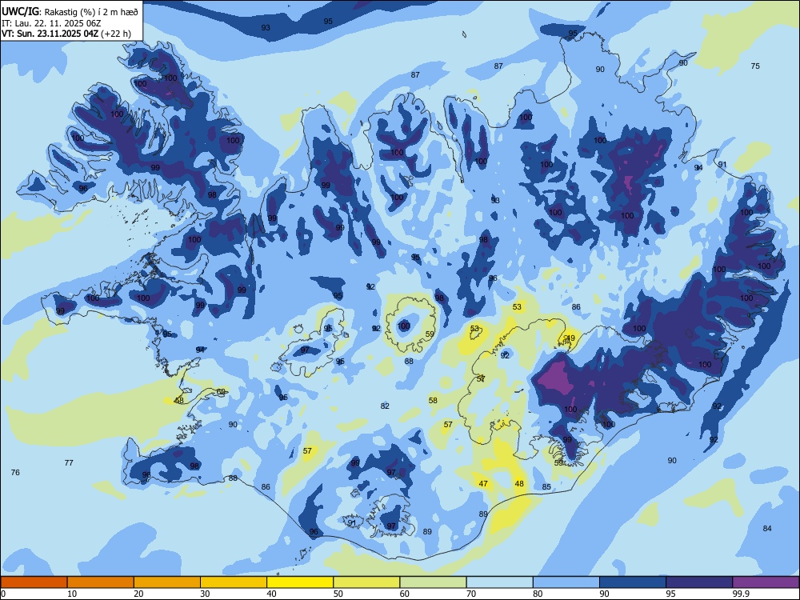This screenshot has width=800, height=600.
Task: Click the humidity value '75' on the map
Action: (x=755, y=66)
